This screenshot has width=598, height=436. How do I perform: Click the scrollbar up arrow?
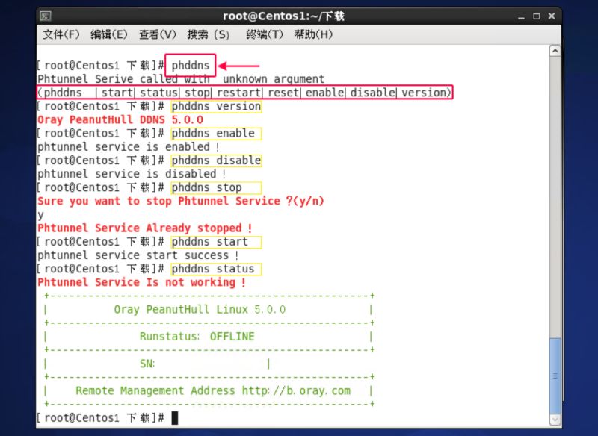[554, 51]
